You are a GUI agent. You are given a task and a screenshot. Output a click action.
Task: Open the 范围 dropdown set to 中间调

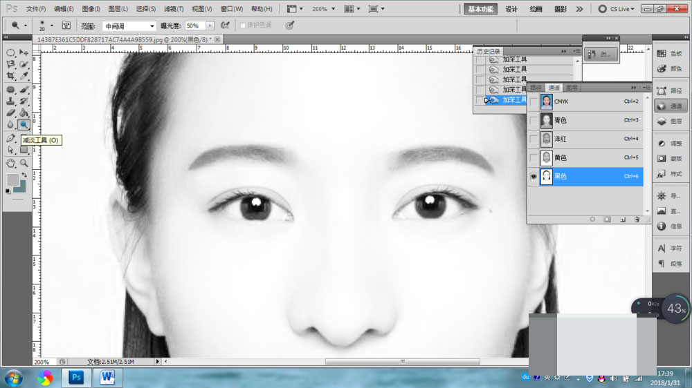[129, 26]
